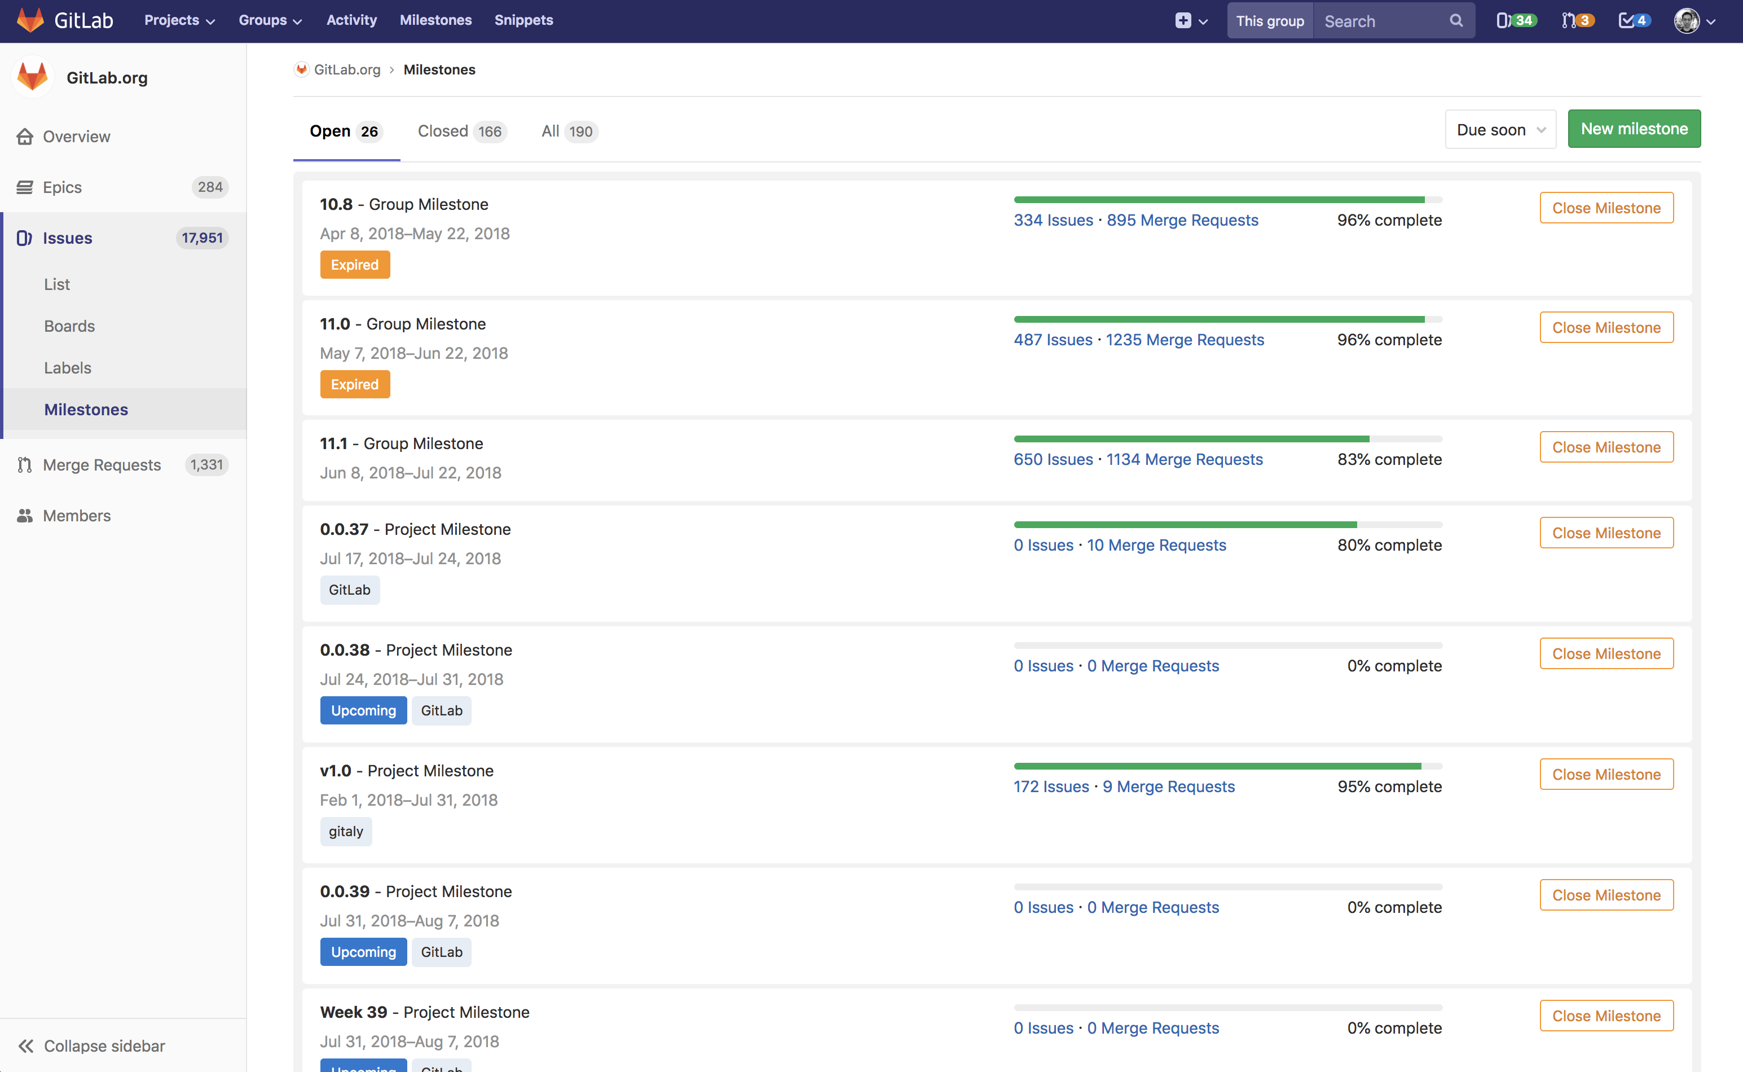1743x1072 pixels.
Task: Expand the Groups dropdown menu
Action: 270,20
